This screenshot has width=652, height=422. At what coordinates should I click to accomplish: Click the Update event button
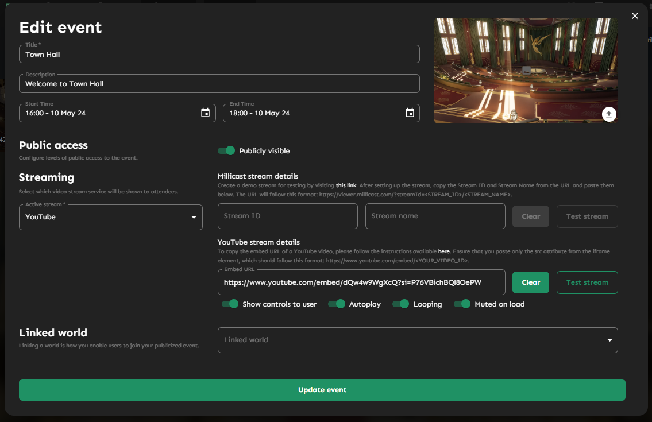pos(322,390)
